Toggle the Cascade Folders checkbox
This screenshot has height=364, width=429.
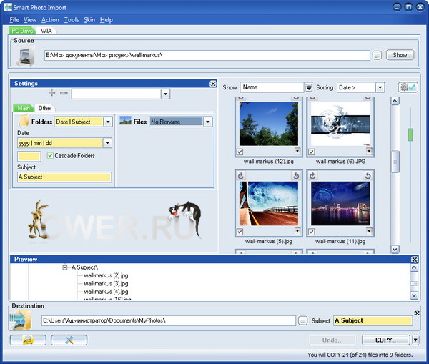click(50, 156)
